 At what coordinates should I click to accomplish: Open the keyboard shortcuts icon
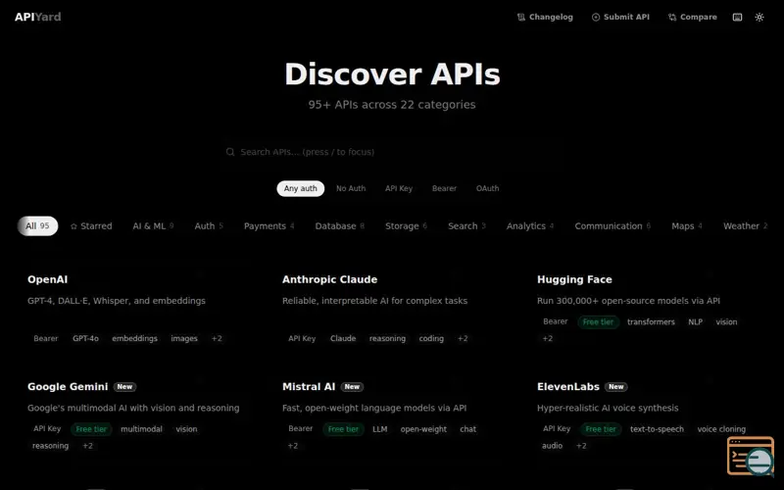click(x=737, y=17)
